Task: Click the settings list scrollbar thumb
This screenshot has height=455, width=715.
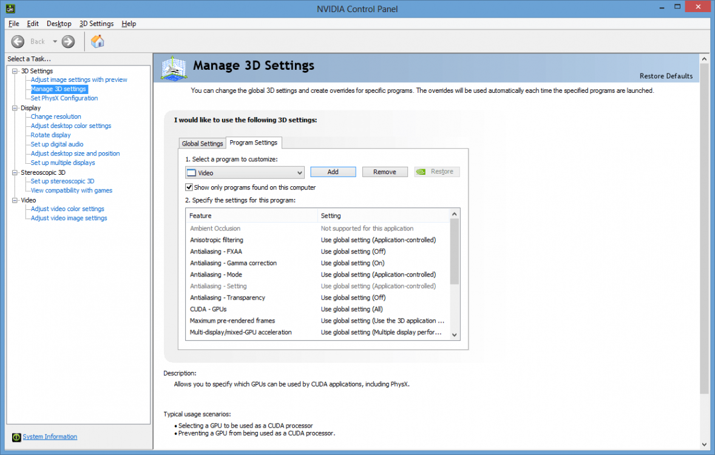Action: [454, 251]
